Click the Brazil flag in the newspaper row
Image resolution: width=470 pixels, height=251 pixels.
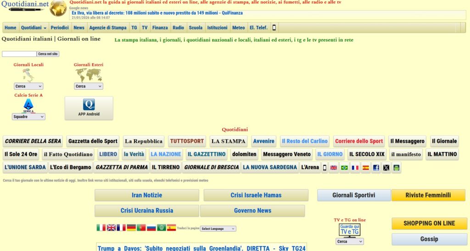[x=344, y=168]
